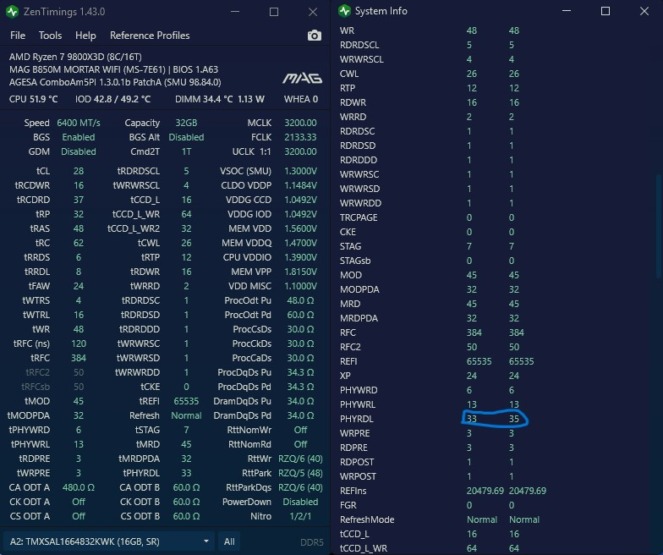The height and width of the screenshot is (555, 663).
Task: Take a screenshot with the camera icon
Action: [x=315, y=36]
